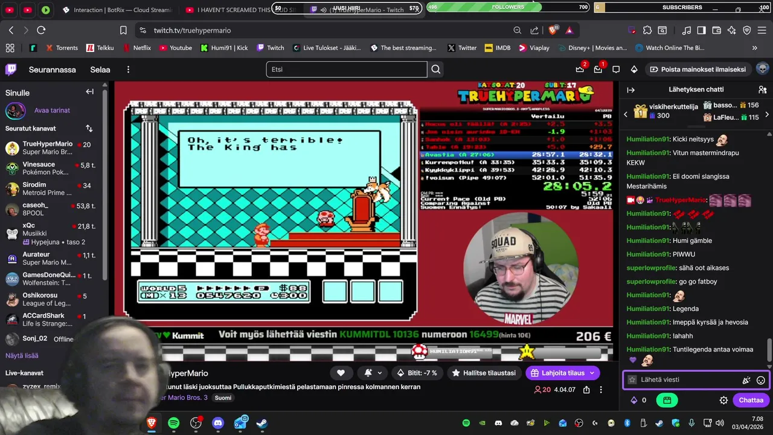This screenshot has height=435, width=773.
Task: Open the three-dot menu beside Selaa
Action: pyautogui.click(x=128, y=69)
